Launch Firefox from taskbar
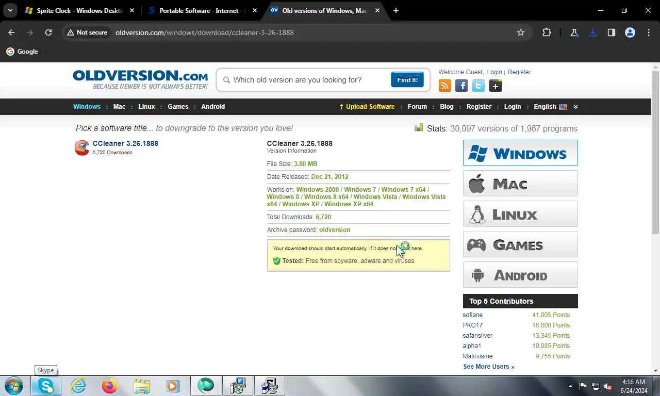This screenshot has height=396, width=660. click(x=109, y=386)
